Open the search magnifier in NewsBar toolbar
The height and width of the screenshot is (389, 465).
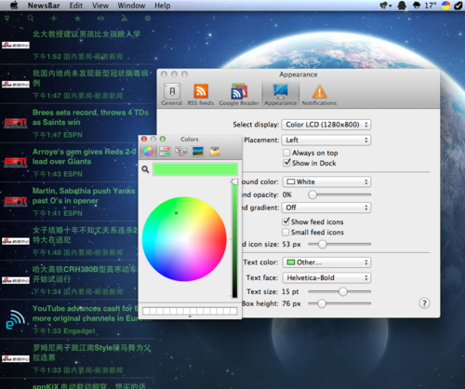tap(31, 19)
